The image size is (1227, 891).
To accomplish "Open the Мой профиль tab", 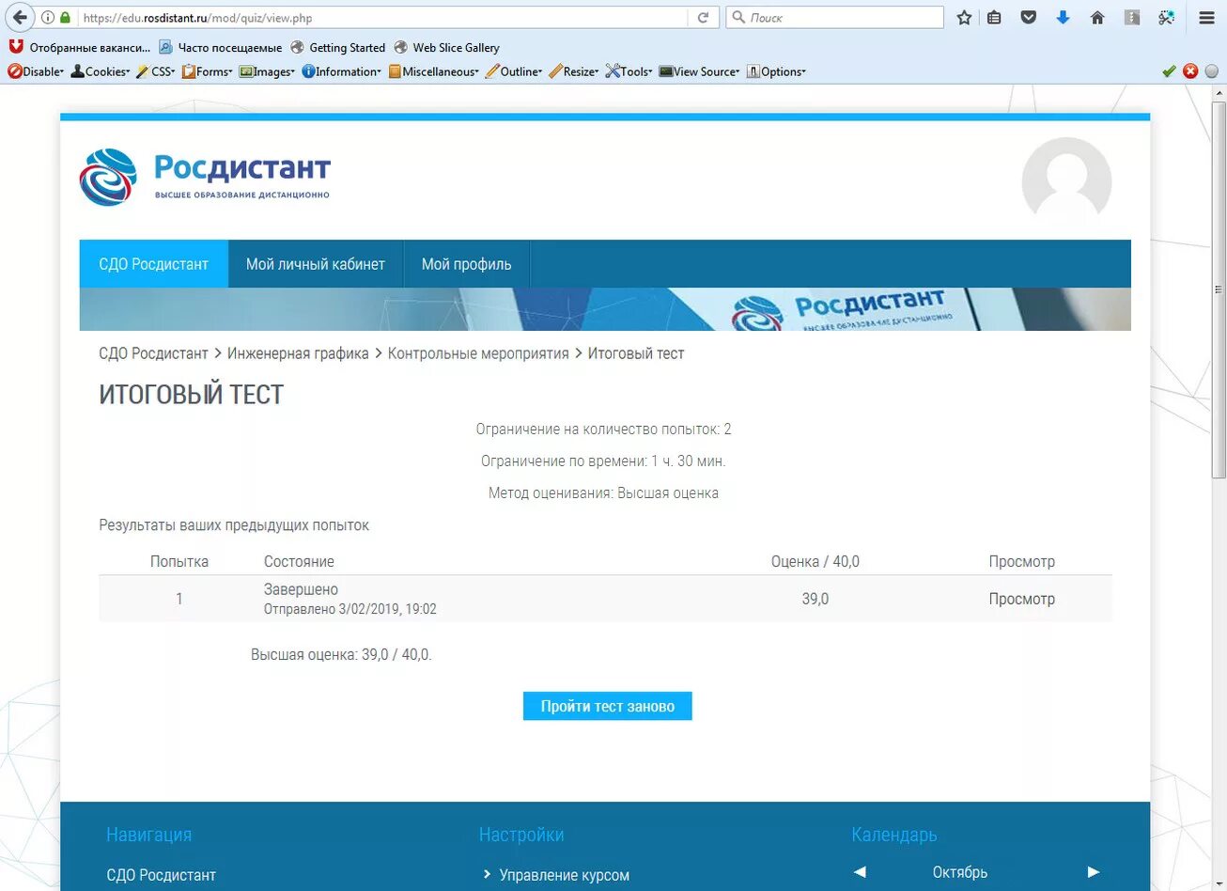I will (467, 264).
